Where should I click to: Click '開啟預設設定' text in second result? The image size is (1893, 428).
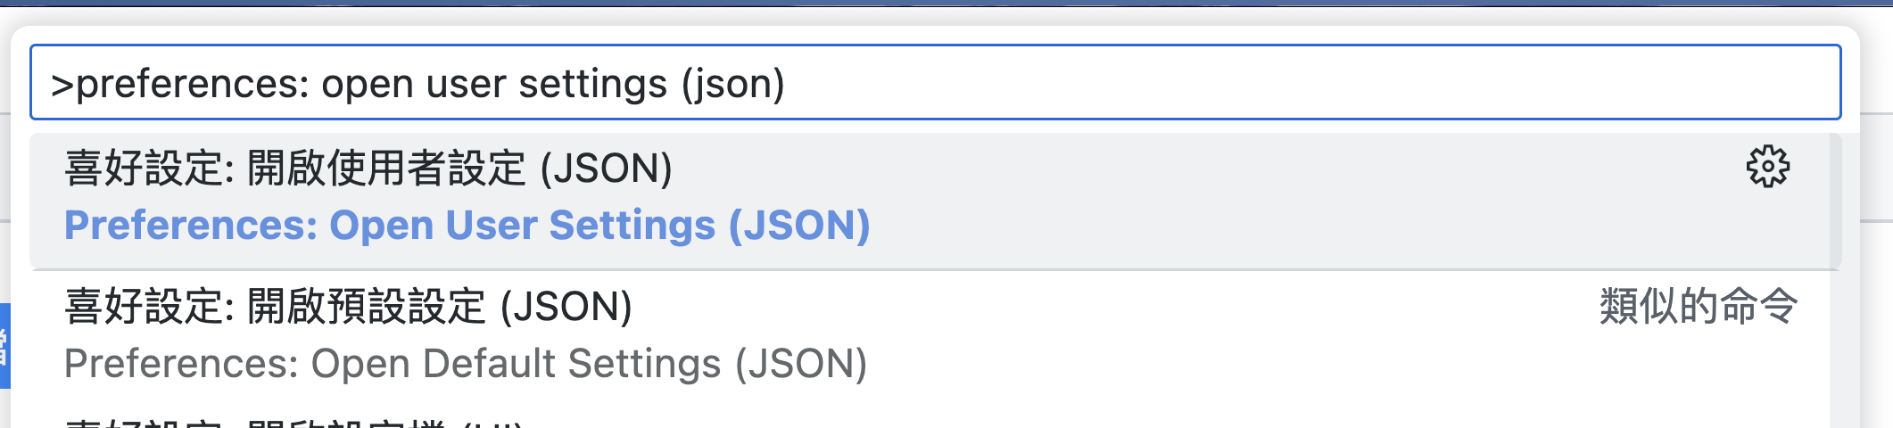pos(366,307)
